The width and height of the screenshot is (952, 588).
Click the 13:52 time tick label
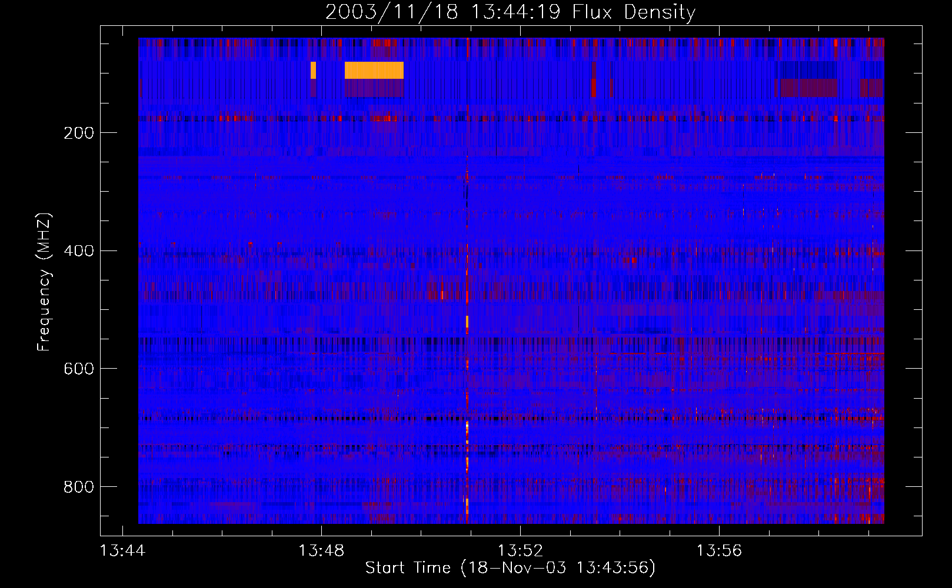click(x=520, y=551)
